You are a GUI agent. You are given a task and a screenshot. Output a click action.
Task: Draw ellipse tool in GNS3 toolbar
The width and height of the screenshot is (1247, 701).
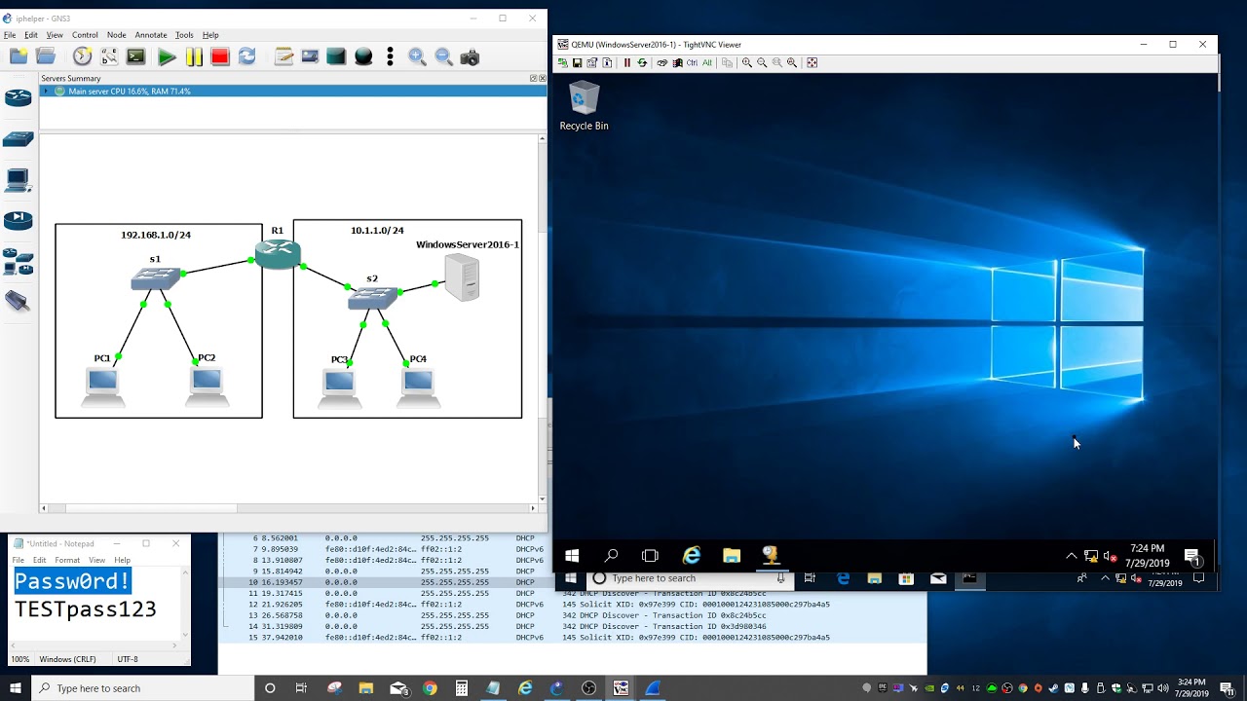pyautogui.click(x=363, y=57)
